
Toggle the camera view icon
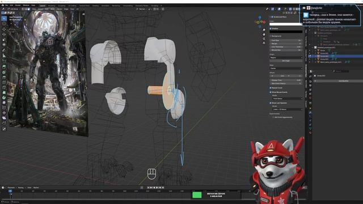(264, 39)
